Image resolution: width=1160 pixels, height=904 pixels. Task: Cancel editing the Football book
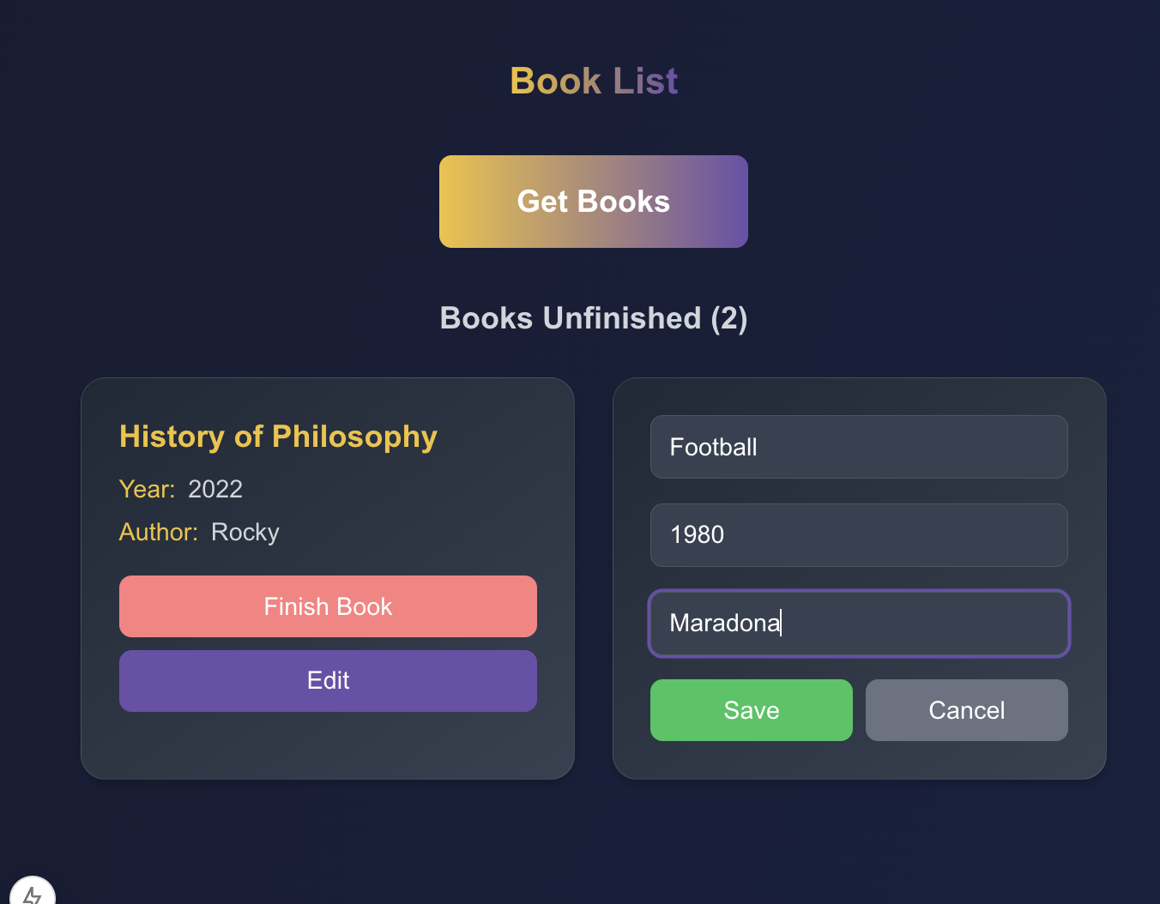click(x=967, y=710)
